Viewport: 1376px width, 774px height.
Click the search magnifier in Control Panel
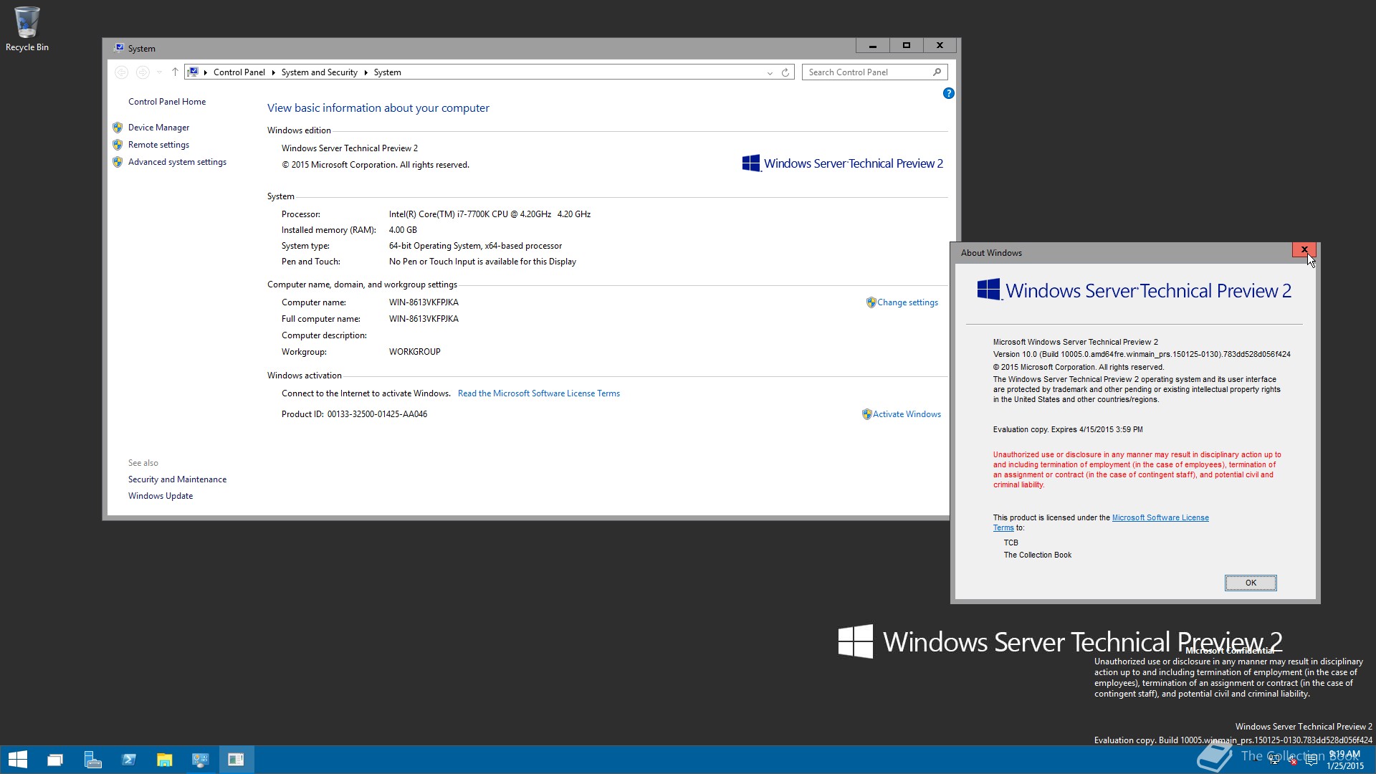[x=937, y=72]
